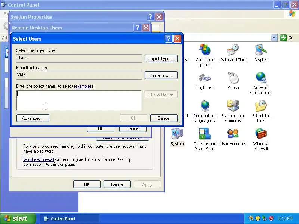
Task: Click Cancel in the System Properties dialog
Action: point(117,184)
